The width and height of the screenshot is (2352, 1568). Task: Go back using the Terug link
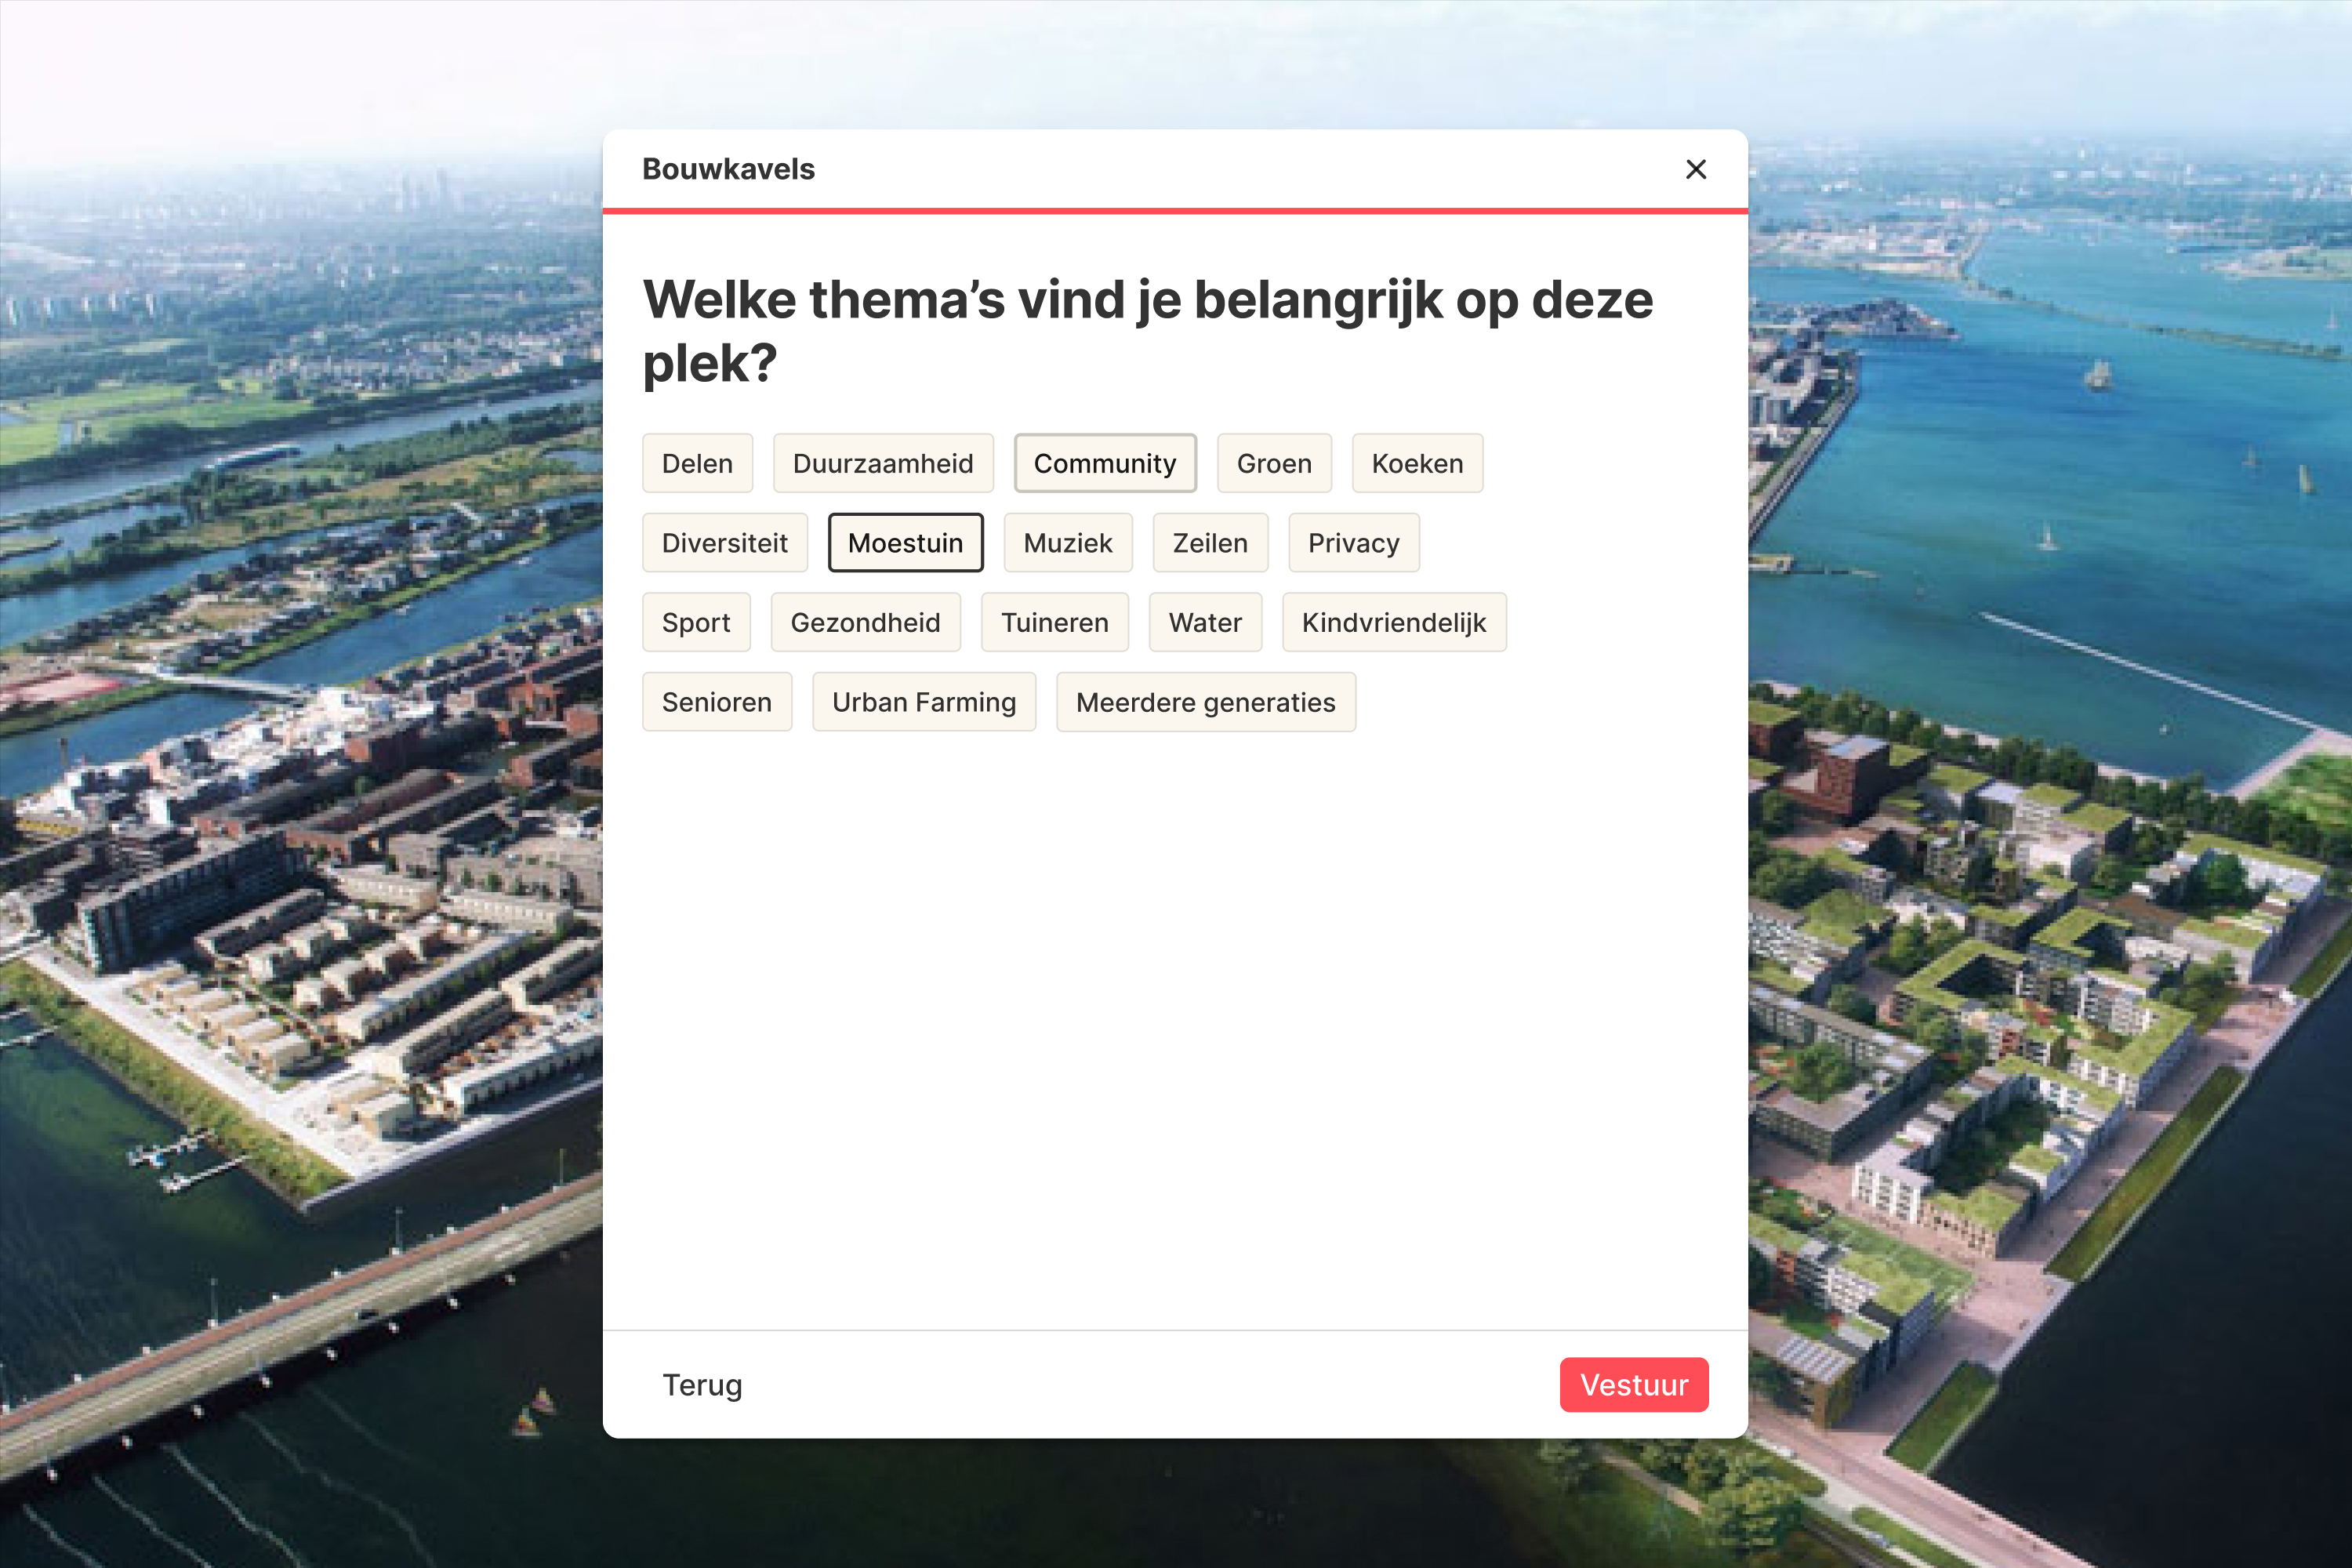pos(702,1385)
